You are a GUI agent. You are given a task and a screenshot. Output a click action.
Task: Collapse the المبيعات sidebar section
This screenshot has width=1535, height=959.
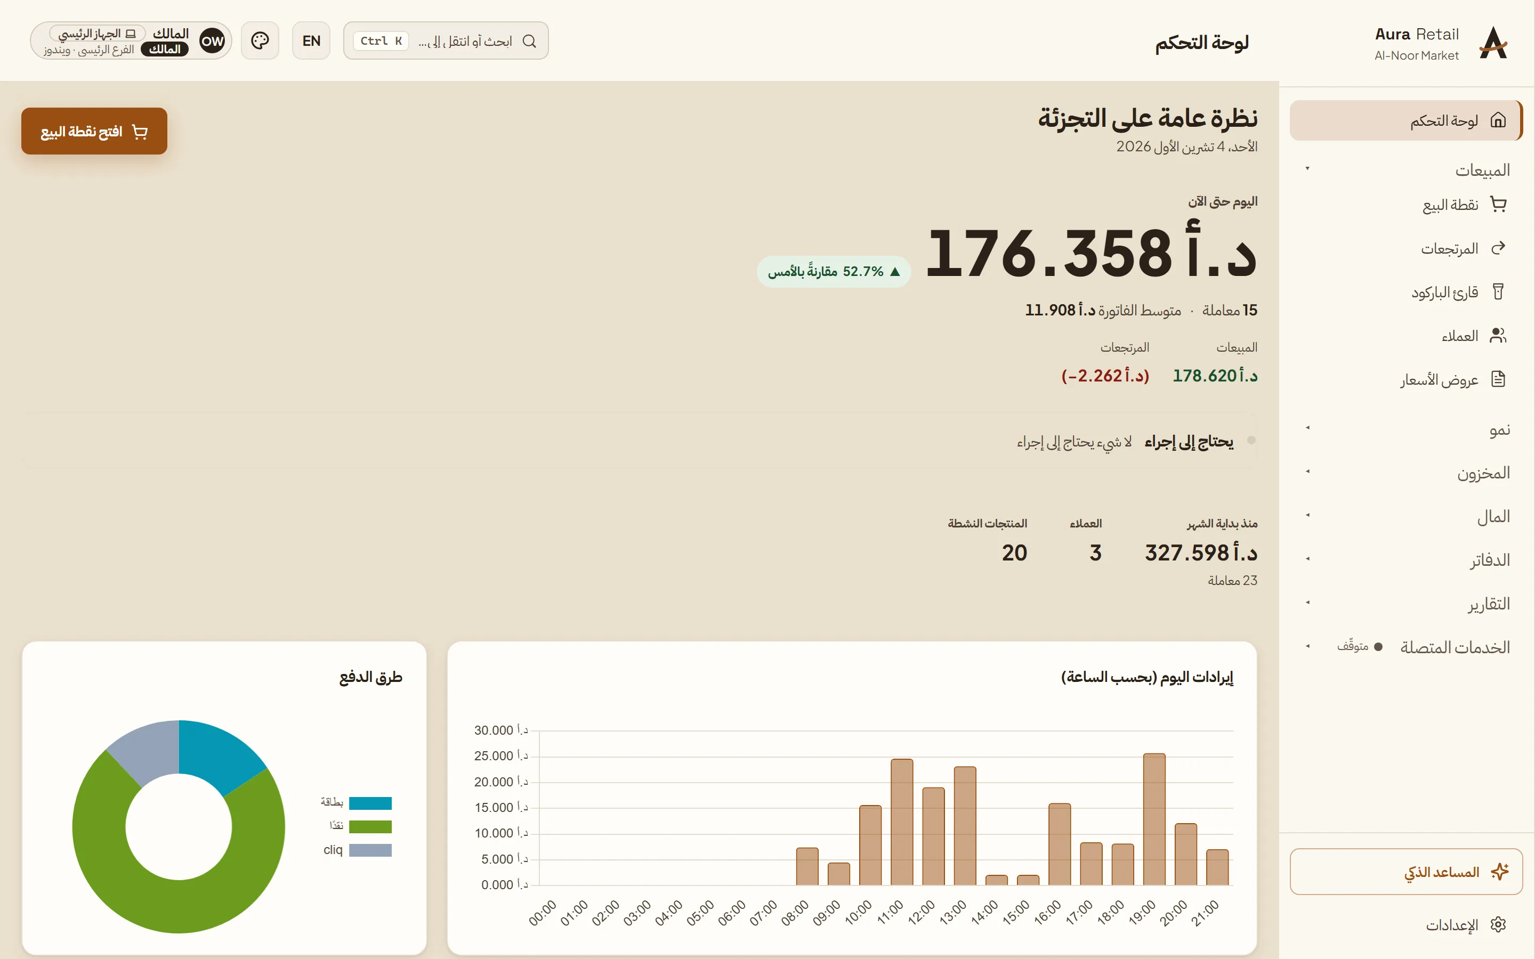[1407, 170]
